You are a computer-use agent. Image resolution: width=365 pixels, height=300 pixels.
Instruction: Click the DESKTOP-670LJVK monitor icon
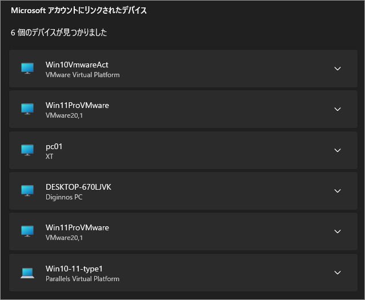coord(27,191)
